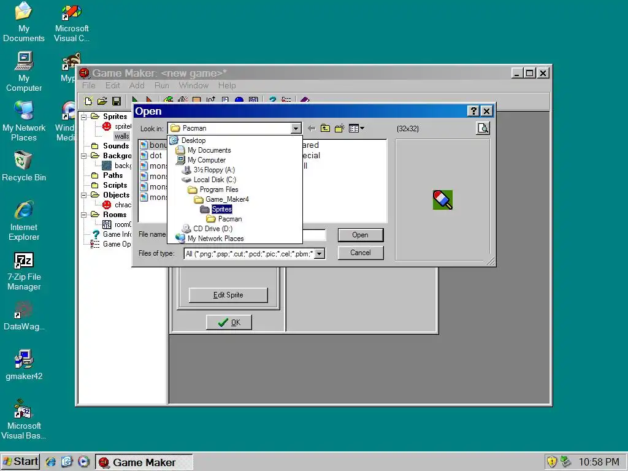
Task: Click the Show Desktop quick launch icon
Action: click(x=67, y=462)
